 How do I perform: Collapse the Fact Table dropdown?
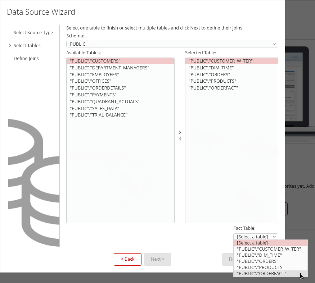(x=256, y=237)
